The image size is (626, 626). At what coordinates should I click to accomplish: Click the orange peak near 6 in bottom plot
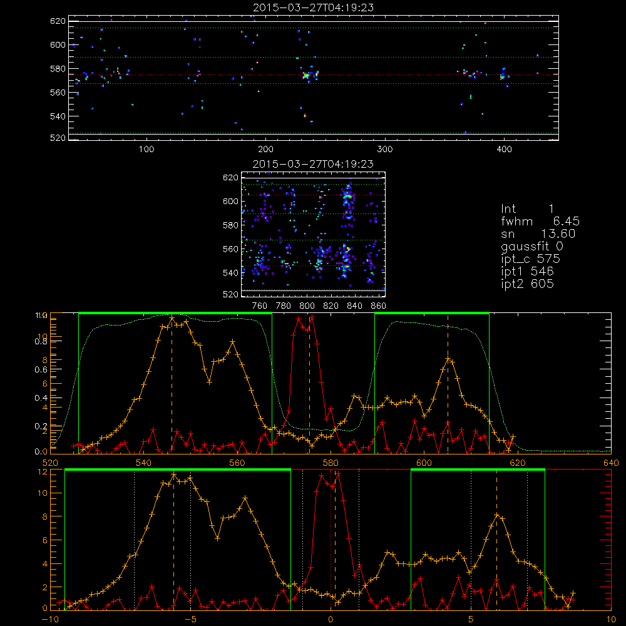tap(497, 515)
